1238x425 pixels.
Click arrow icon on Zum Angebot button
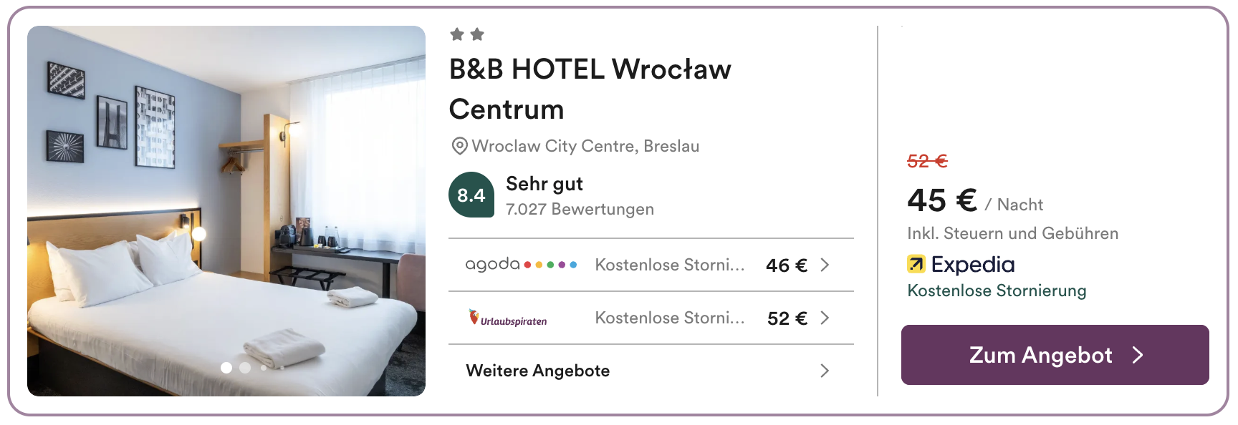point(1138,355)
